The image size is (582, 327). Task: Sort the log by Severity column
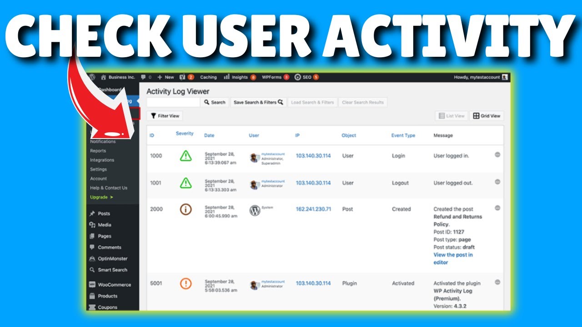pyautogui.click(x=185, y=134)
